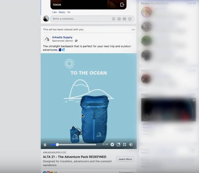
Task: Add a sticker to the comment
Action: [x=130, y=19]
